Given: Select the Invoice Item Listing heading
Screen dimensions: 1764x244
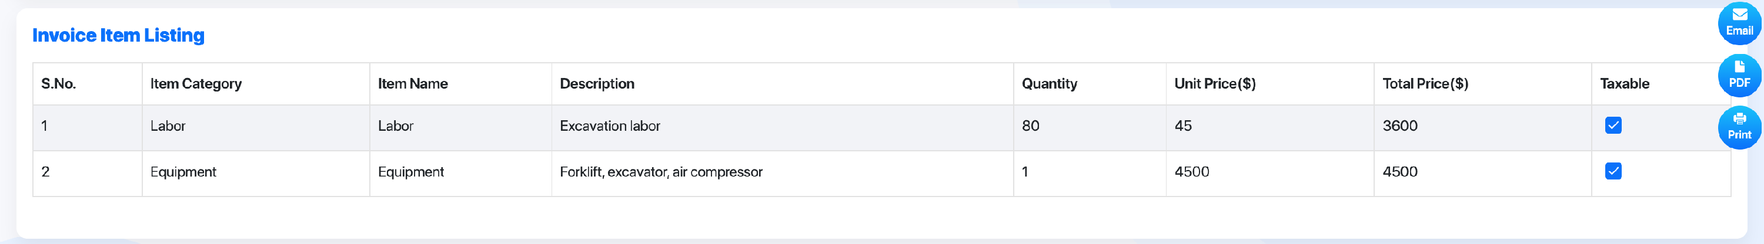Looking at the screenshot, I should [x=118, y=36].
